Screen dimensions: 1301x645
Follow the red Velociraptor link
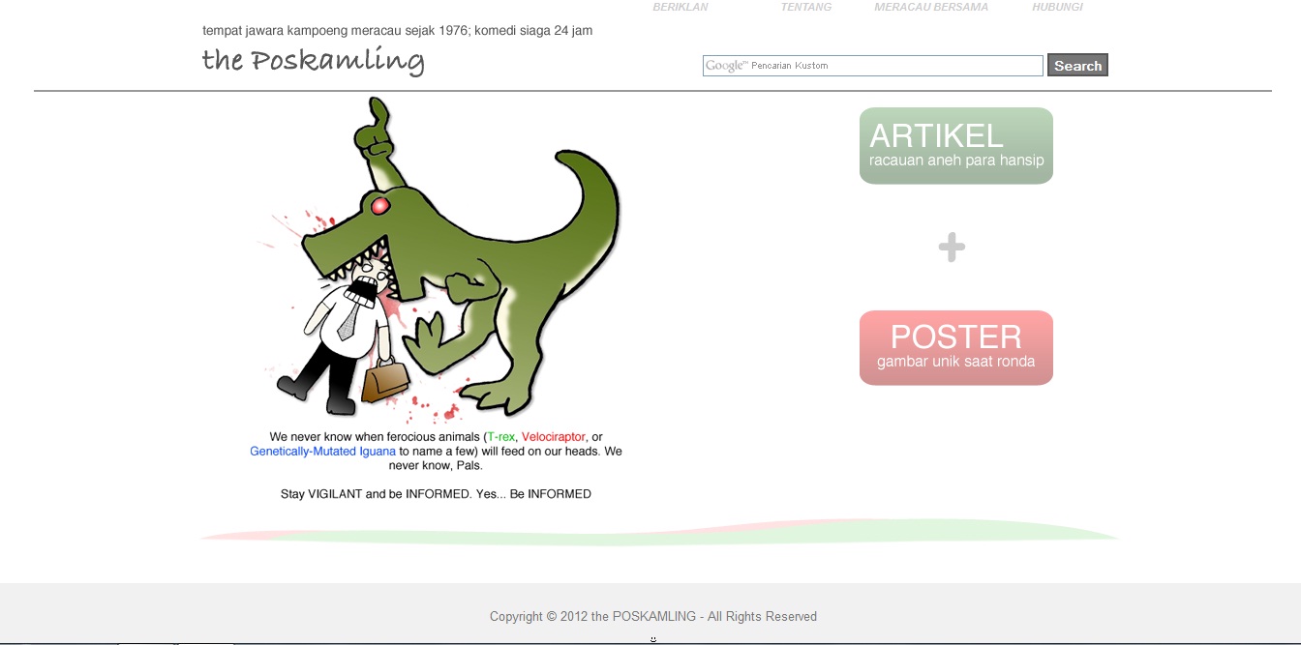553,437
